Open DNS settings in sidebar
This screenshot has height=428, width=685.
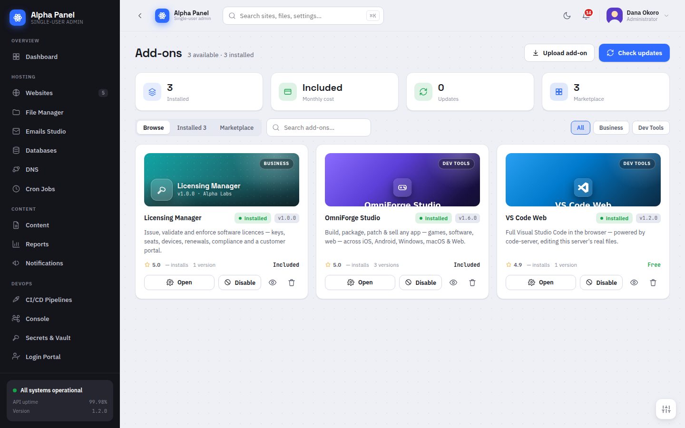60,169
